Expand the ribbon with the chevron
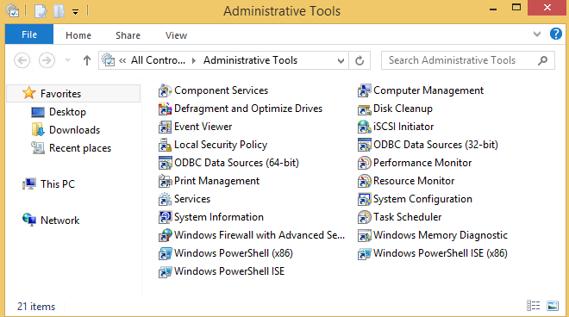This screenshot has width=569, height=317. coord(537,34)
